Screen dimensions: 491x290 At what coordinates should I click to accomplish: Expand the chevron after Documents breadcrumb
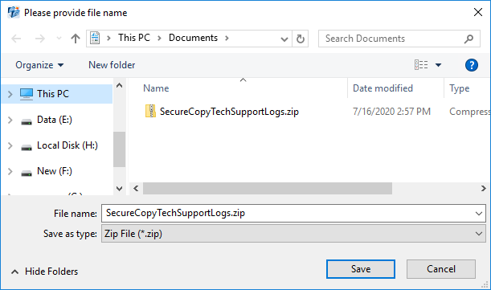[227, 39]
